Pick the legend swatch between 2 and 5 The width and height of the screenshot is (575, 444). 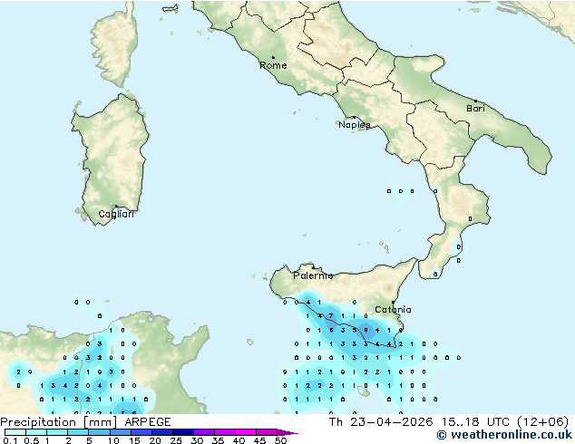[78, 432]
